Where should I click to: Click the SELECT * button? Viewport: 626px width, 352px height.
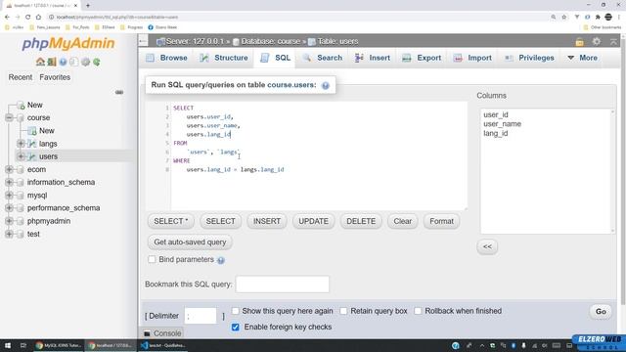click(x=171, y=222)
